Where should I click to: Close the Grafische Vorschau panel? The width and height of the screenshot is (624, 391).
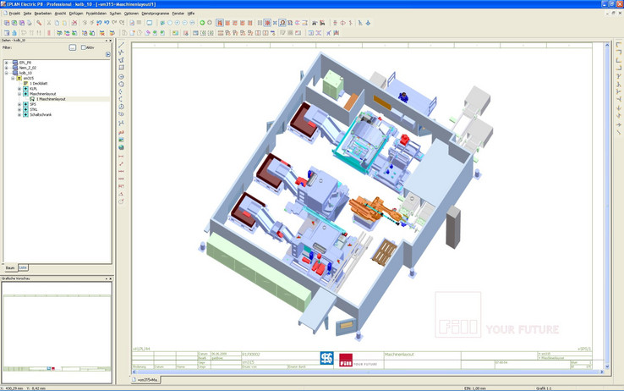click(110, 278)
